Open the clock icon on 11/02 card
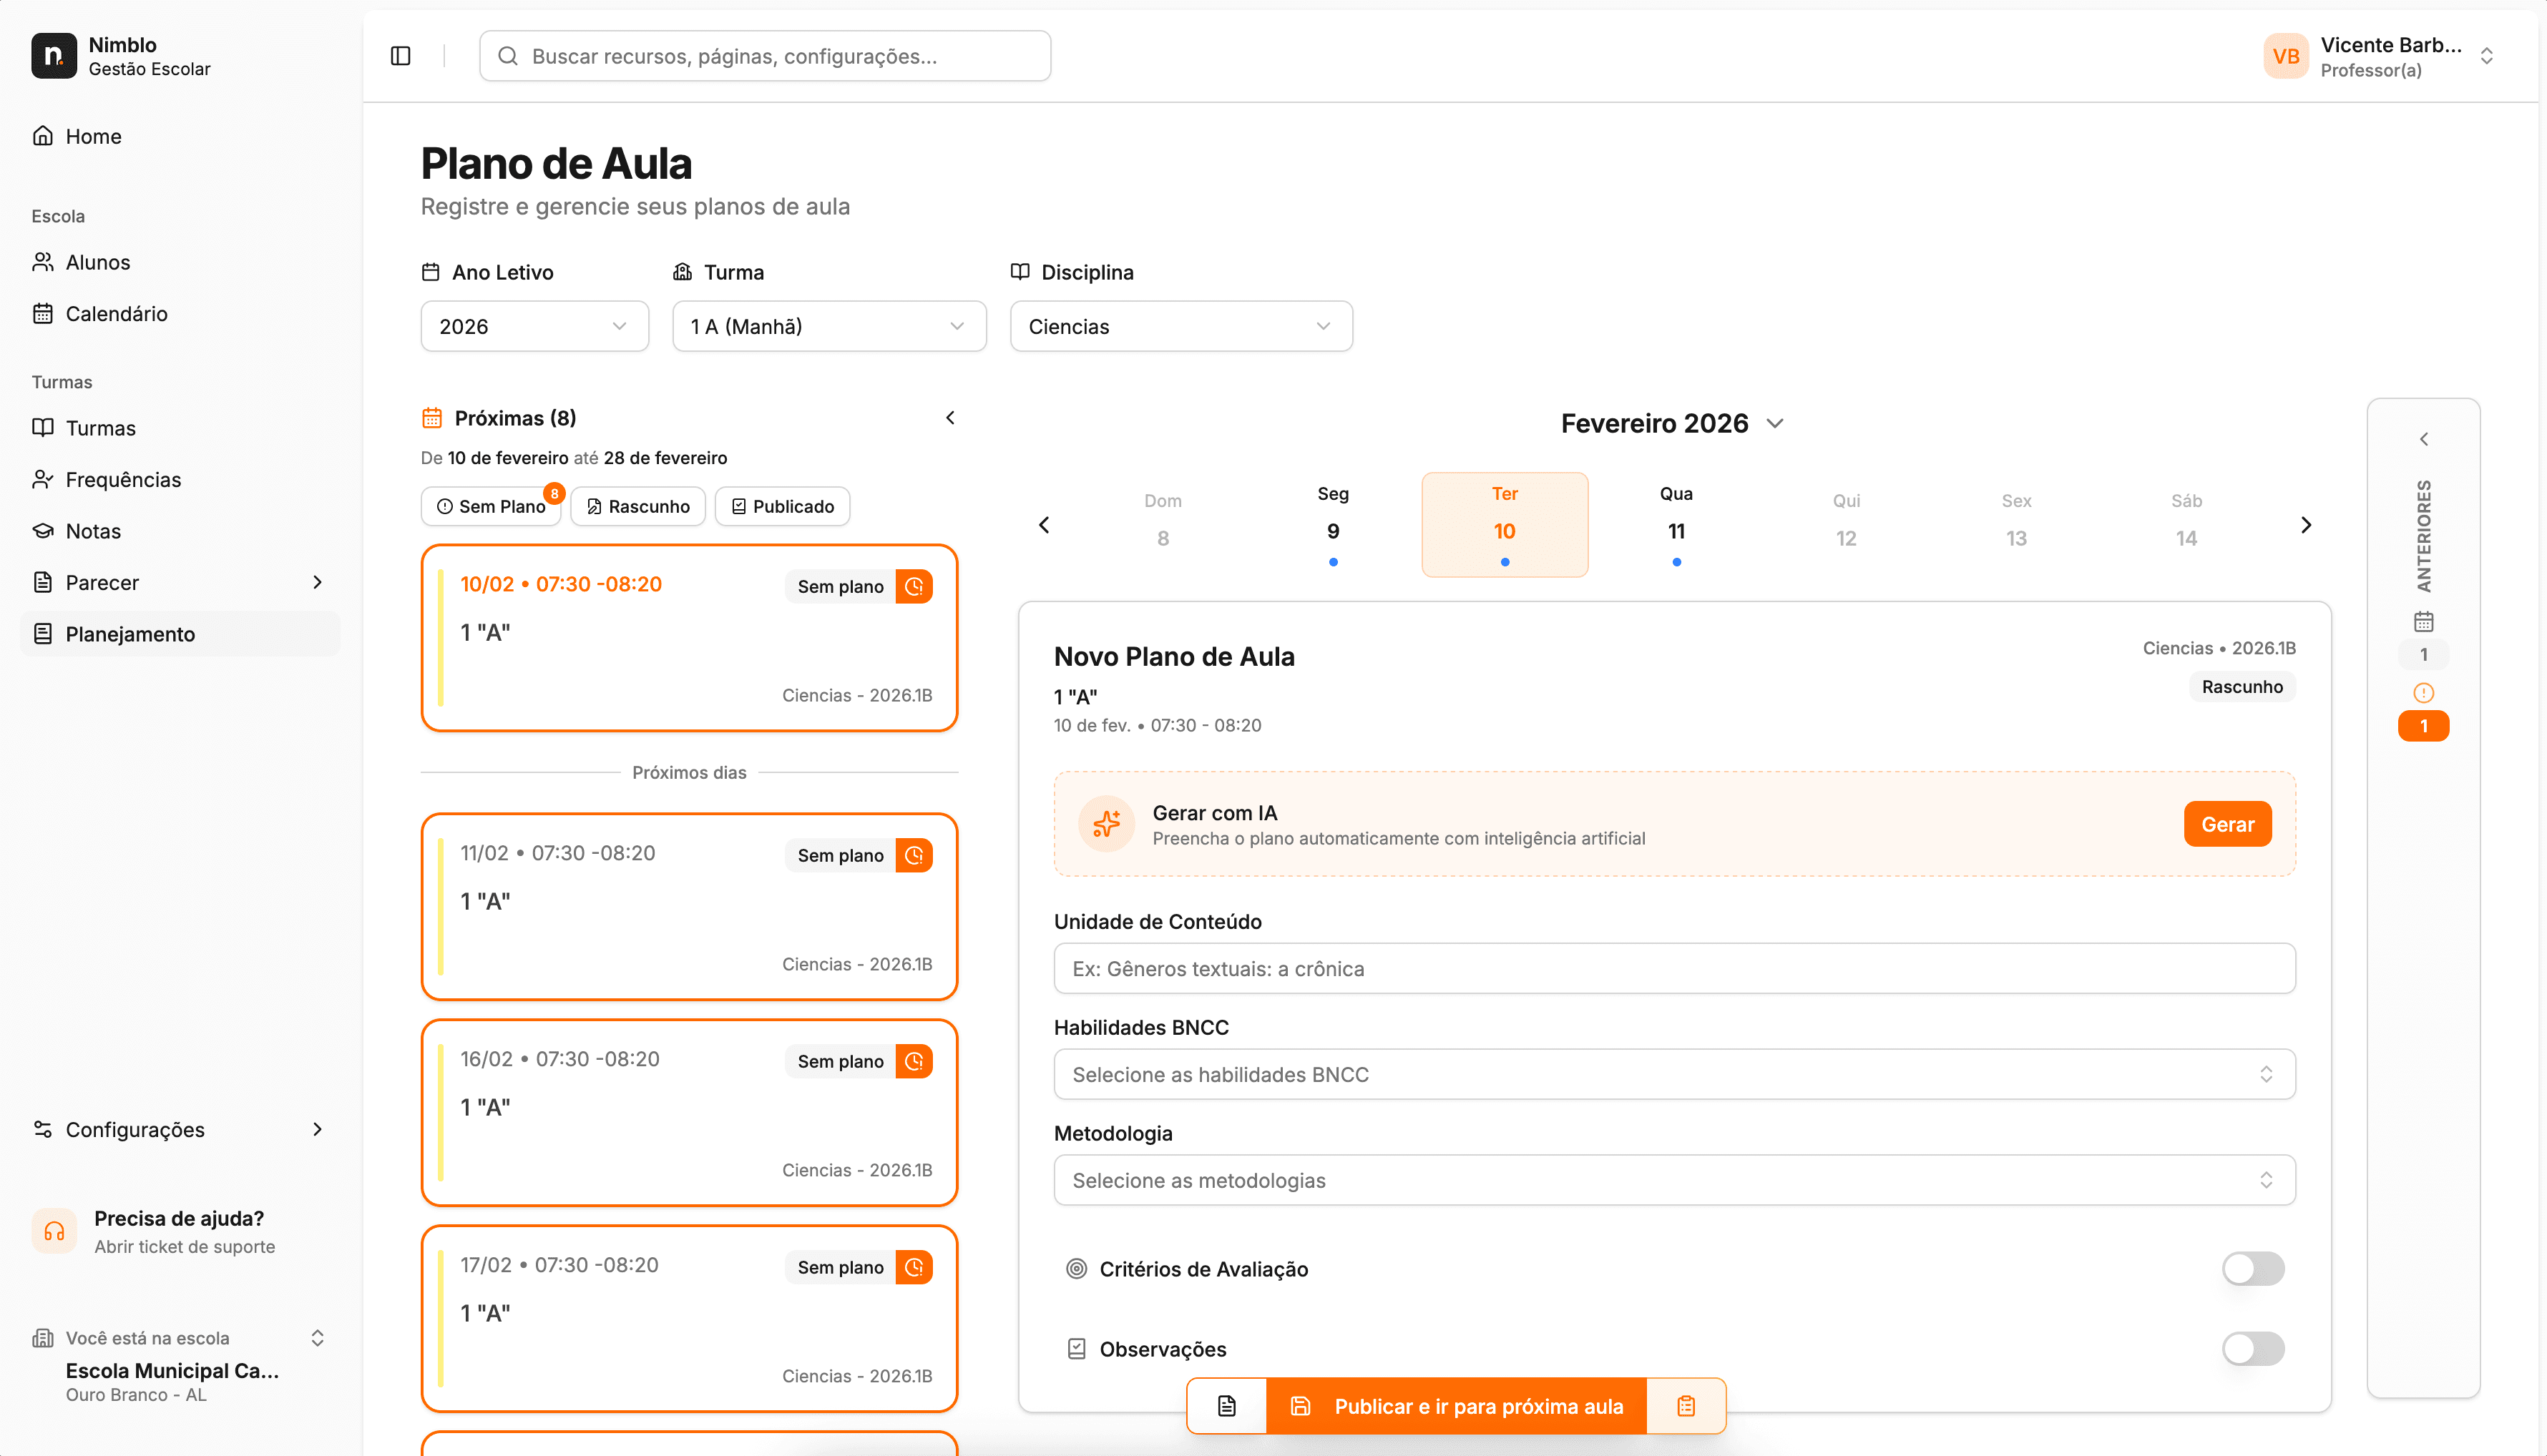This screenshot has height=1456, width=2547. (914, 856)
